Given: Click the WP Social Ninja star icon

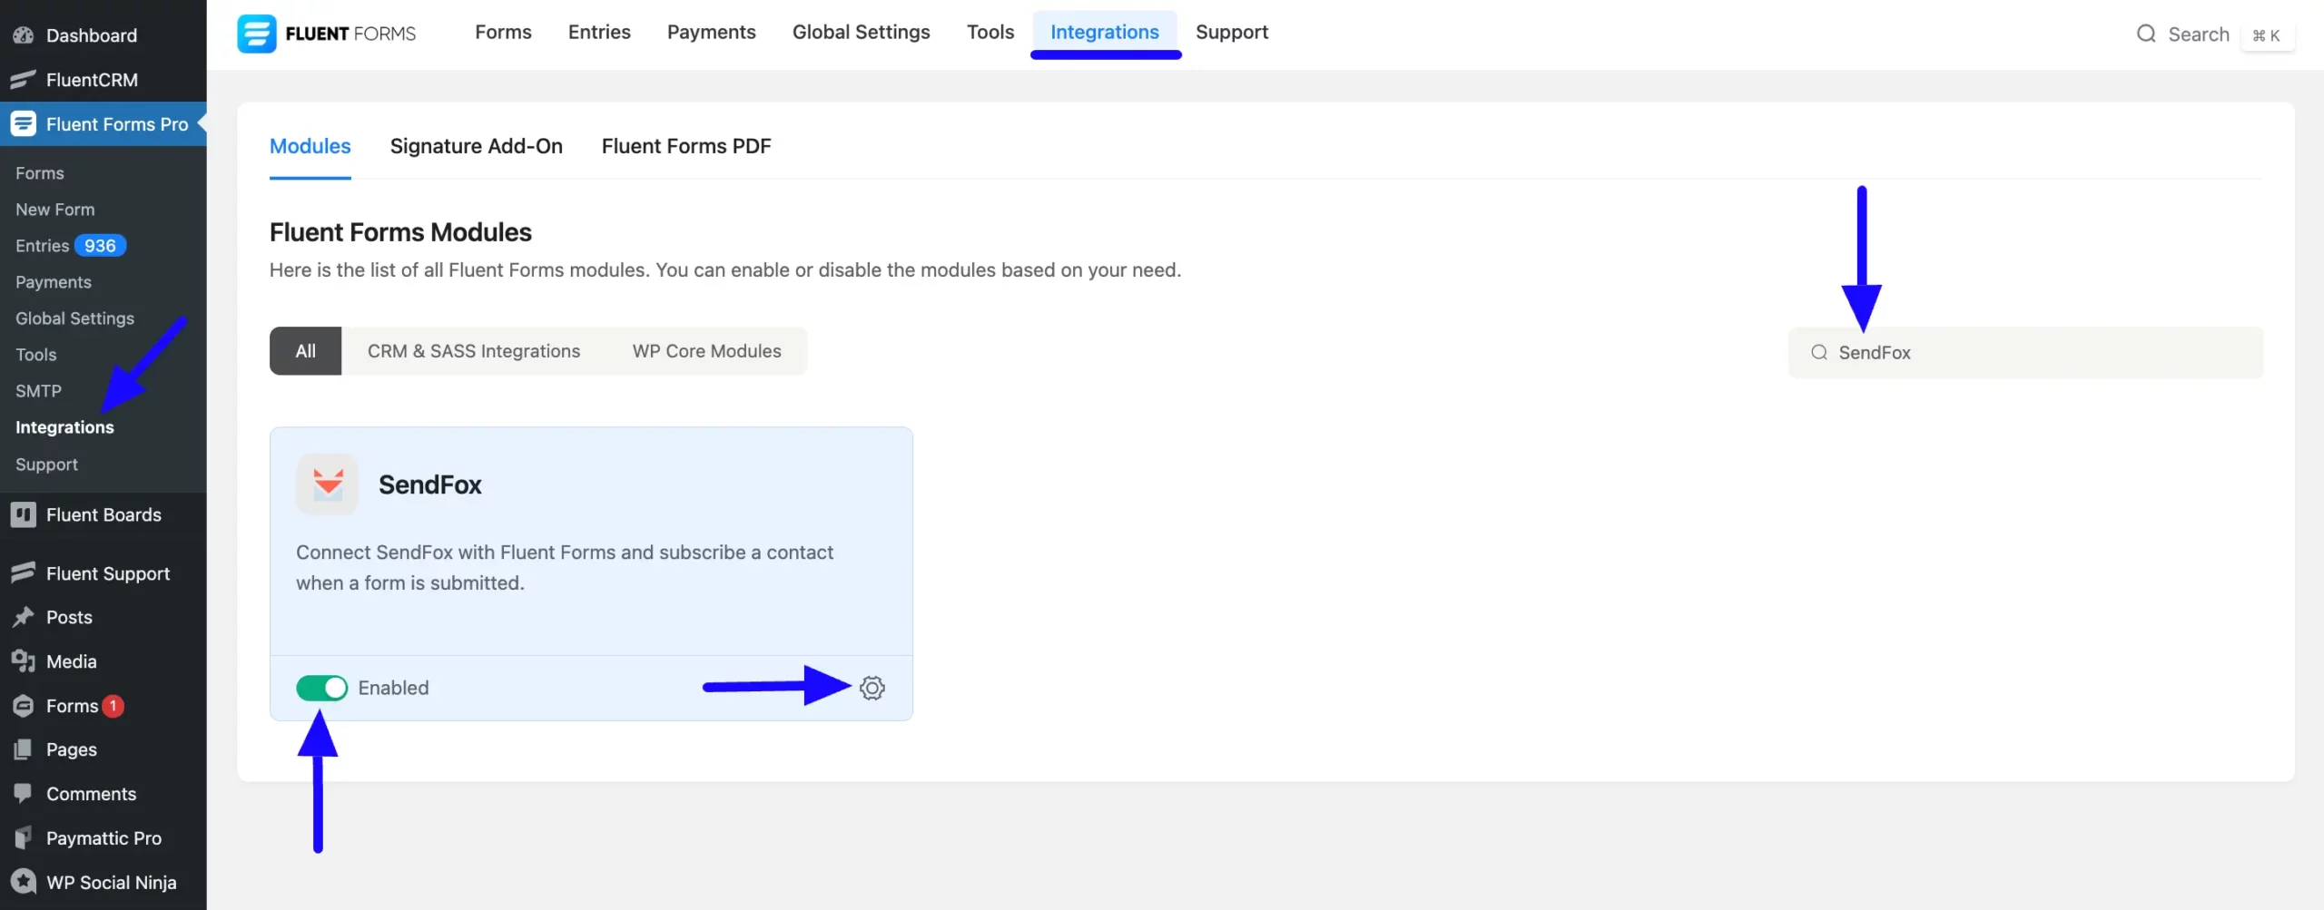Looking at the screenshot, I should pyautogui.click(x=24, y=882).
